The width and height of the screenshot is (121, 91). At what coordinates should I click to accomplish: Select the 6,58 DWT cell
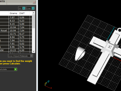click(24, 50)
